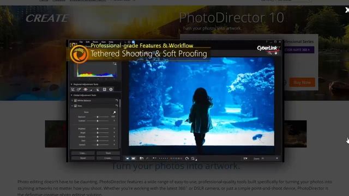
Task: Click the history icon in the bottom toolbar
Action: coord(141,158)
